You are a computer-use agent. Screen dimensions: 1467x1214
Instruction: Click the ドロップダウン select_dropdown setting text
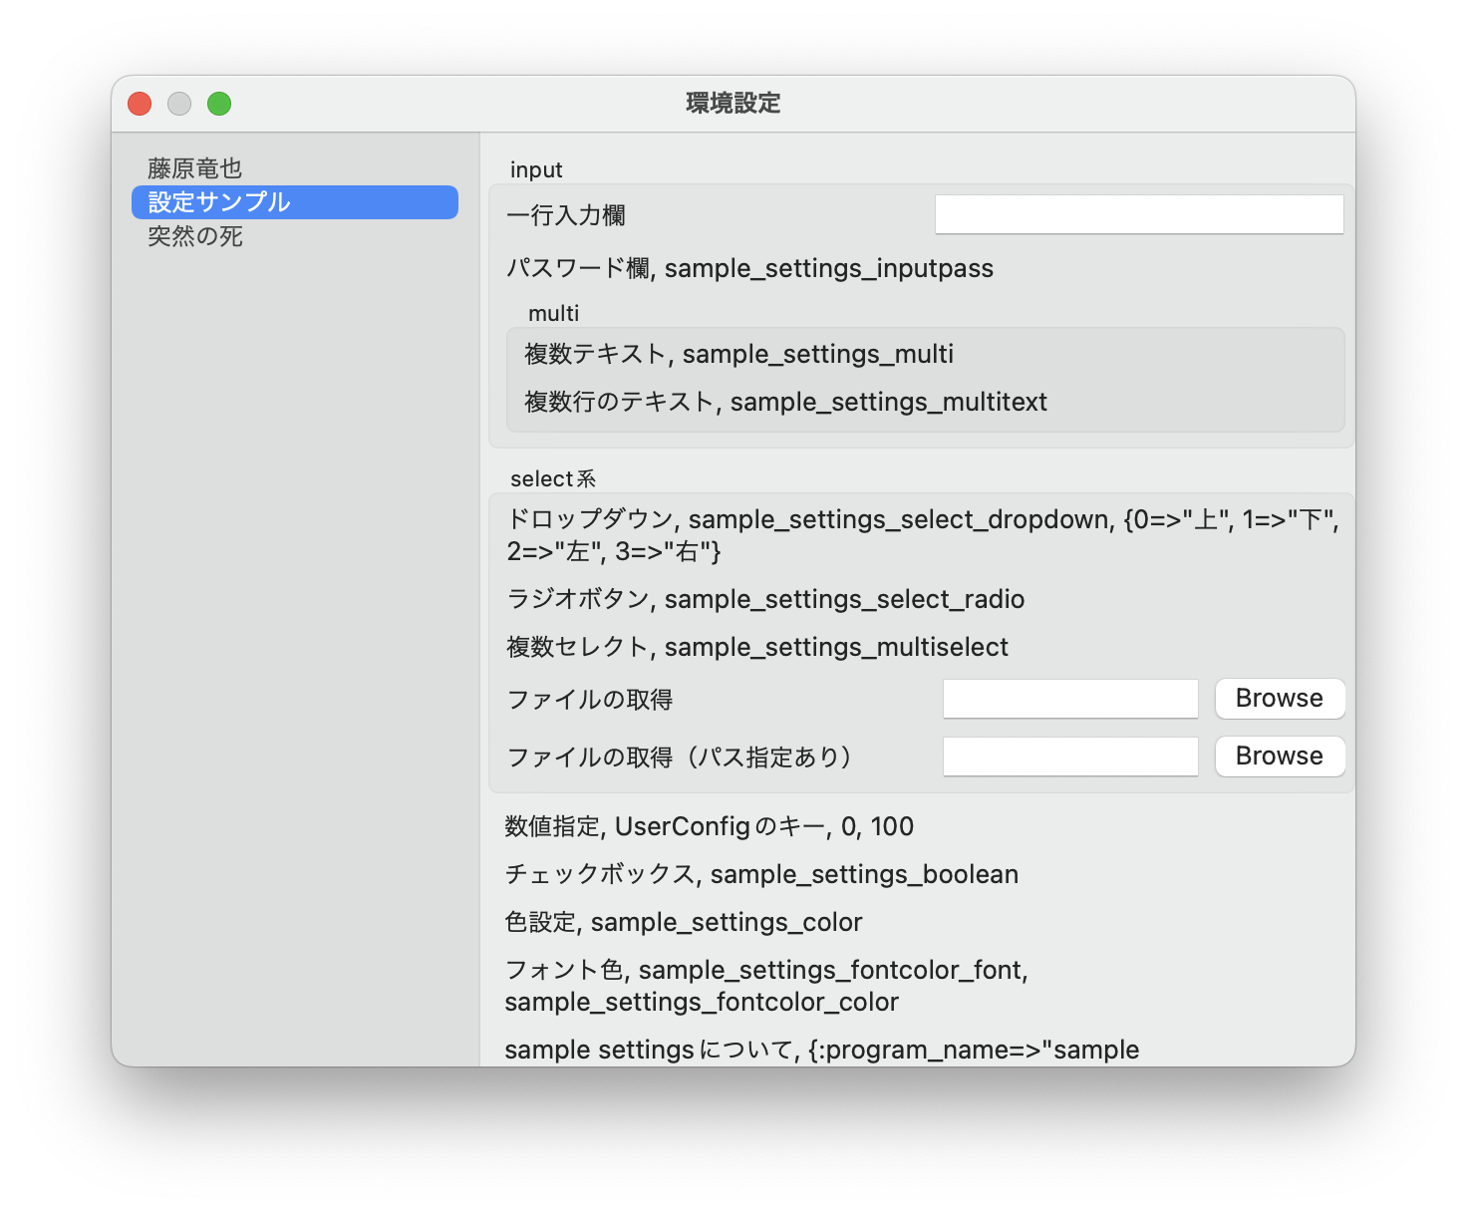pos(922,534)
